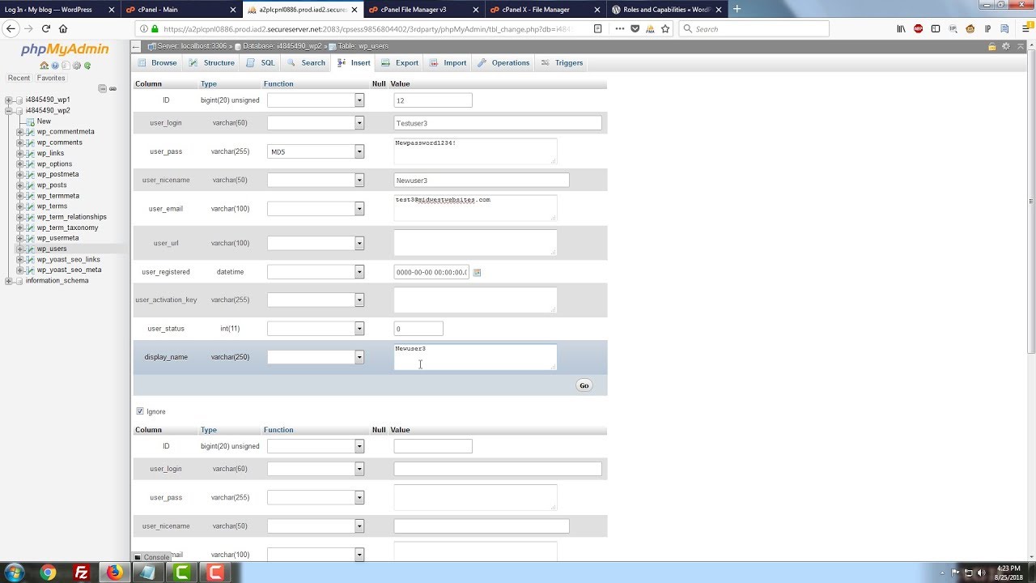Switch to the SQL tab
The height and width of the screenshot is (583, 1036).
point(261,62)
